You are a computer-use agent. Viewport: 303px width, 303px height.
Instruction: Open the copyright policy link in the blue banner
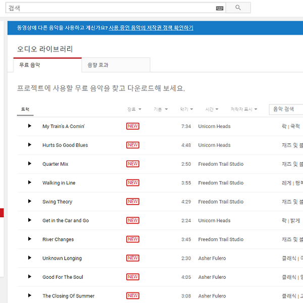(151, 28)
